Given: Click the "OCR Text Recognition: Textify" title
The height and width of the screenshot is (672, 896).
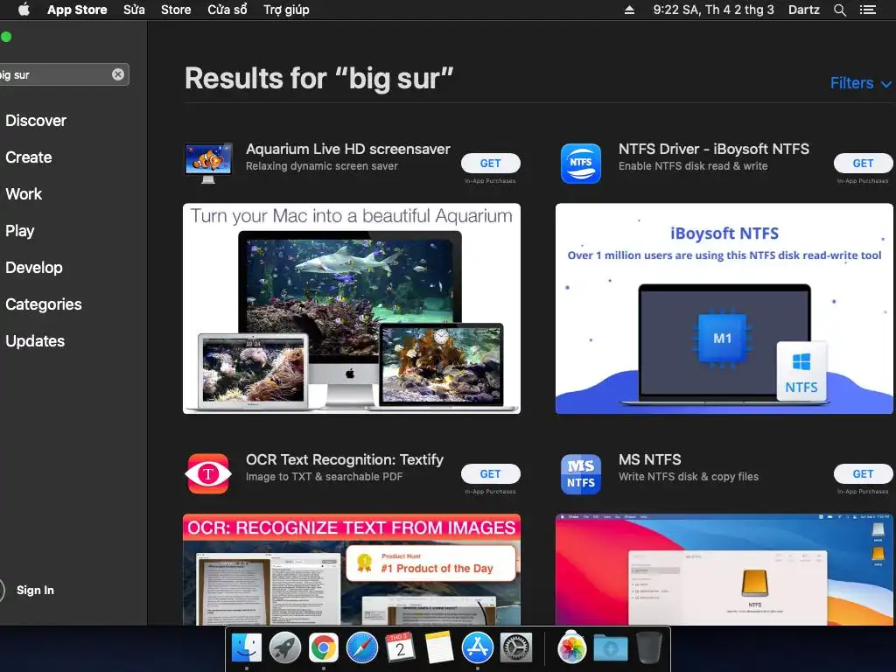Looking at the screenshot, I should (x=345, y=460).
